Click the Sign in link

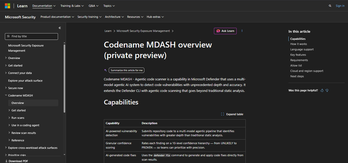pyautogui.click(x=340, y=6)
